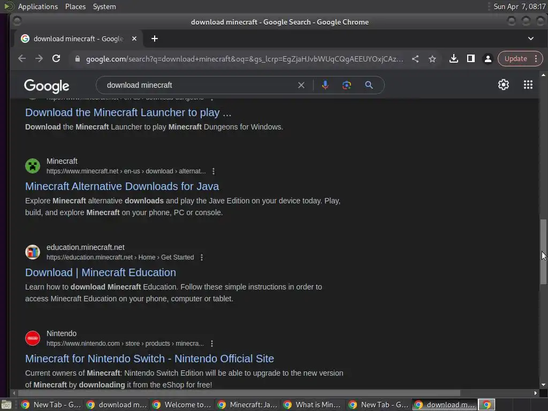The image size is (548, 411).
Task: Click the red Nintendo favicon
Action: pyautogui.click(x=33, y=338)
